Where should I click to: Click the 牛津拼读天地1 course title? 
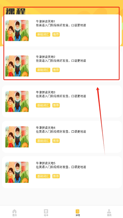point(46,21)
